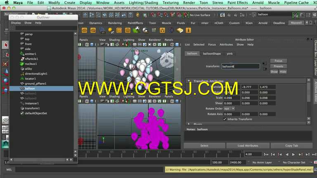Click the go-to-input-connection icon beside transform field
This screenshot has width=317, height=178.
(x=265, y=63)
